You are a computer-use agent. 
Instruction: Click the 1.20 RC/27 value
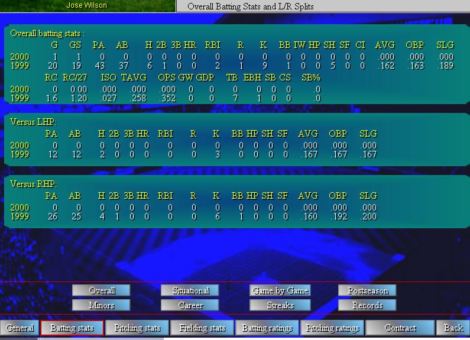[x=79, y=98]
